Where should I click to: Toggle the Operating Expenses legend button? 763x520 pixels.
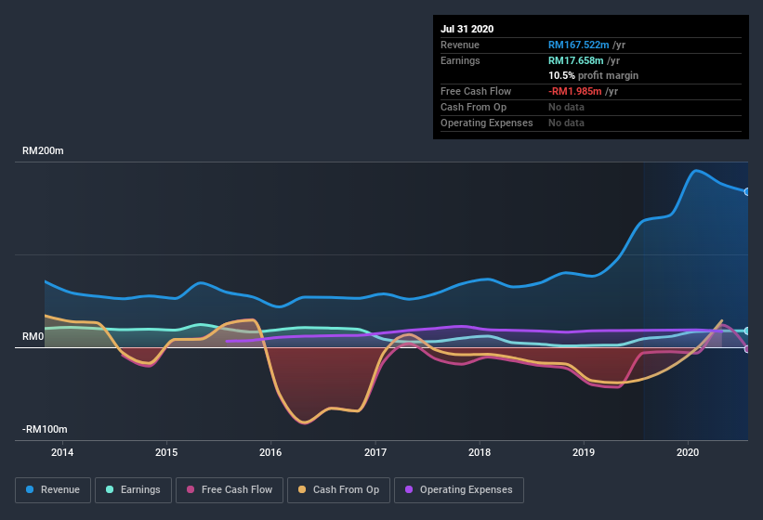pyautogui.click(x=459, y=490)
